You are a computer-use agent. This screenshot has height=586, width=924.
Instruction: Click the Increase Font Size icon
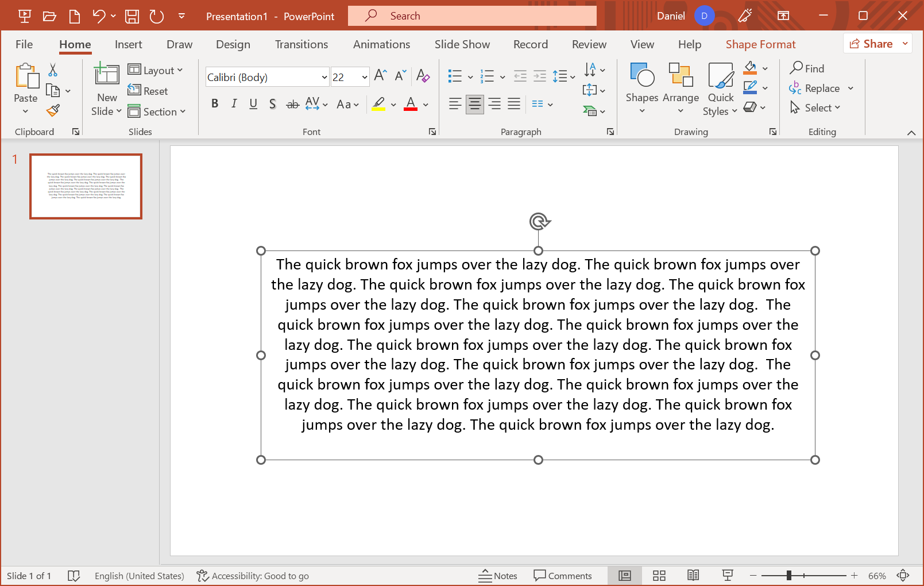click(380, 76)
